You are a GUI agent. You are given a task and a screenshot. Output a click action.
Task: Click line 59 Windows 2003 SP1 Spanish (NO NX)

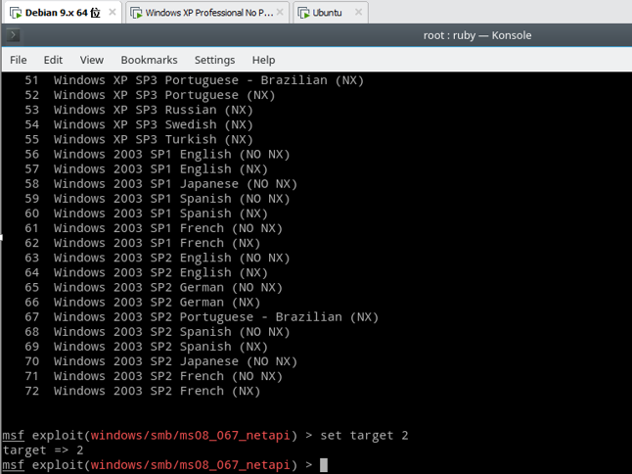point(158,199)
